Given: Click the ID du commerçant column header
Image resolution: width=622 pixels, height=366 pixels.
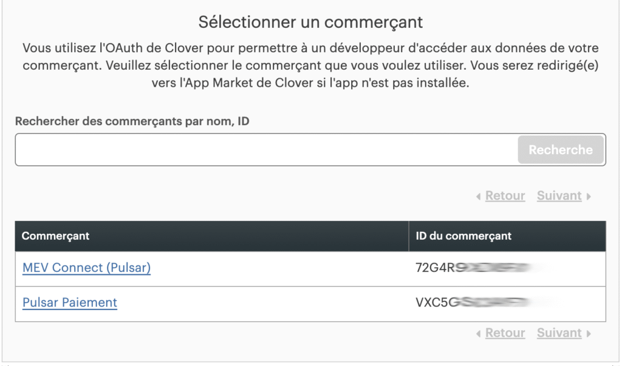Looking at the screenshot, I should point(463,236).
